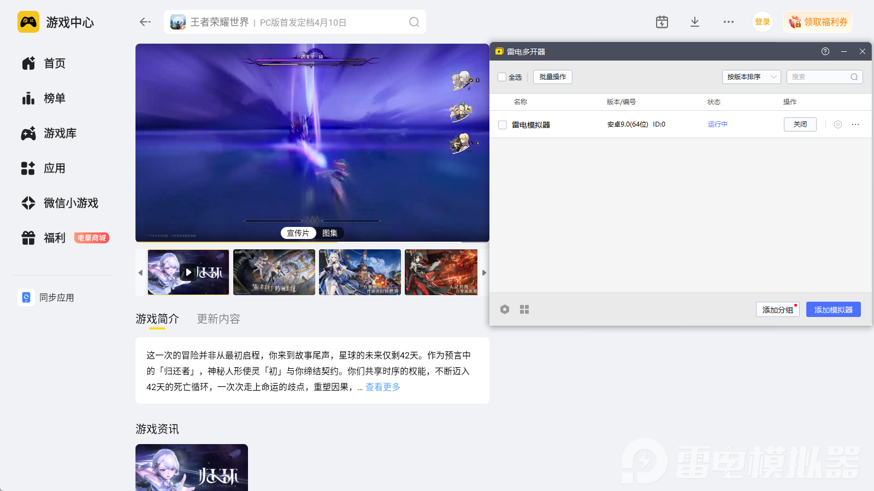This screenshot has height=491, width=874.
Task: Switch to the 游戏简介 tab
Action: click(x=157, y=319)
